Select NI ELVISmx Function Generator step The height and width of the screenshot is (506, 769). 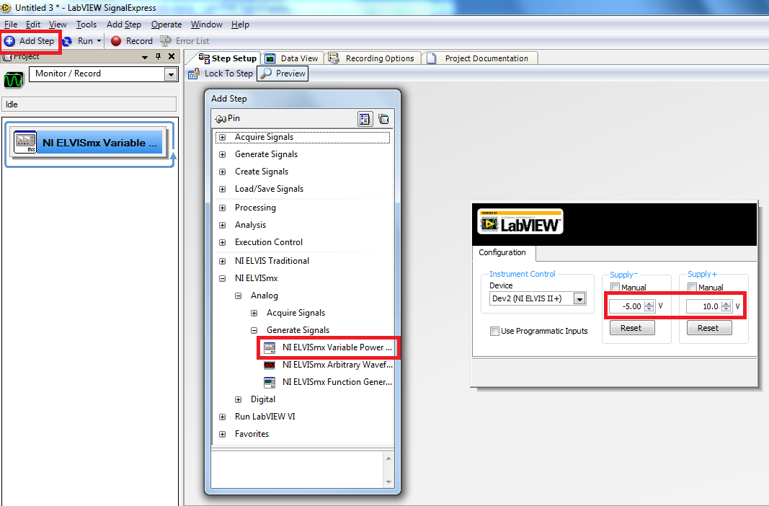click(x=328, y=382)
